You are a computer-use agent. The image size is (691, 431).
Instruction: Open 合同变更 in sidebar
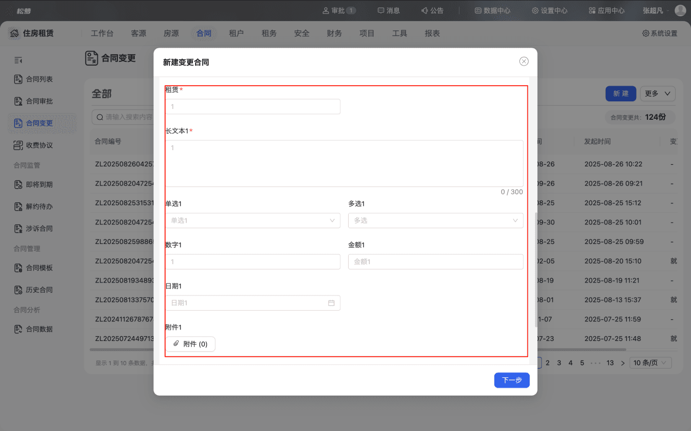pyautogui.click(x=42, y=123)
